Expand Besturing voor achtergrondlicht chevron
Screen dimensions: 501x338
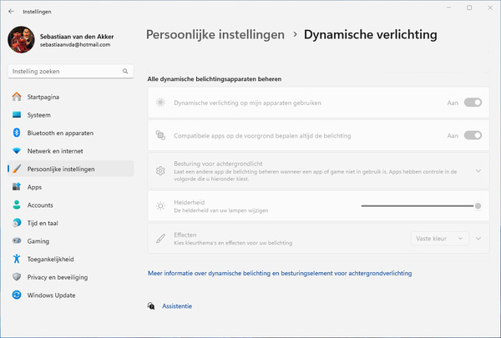pos(478,171)
